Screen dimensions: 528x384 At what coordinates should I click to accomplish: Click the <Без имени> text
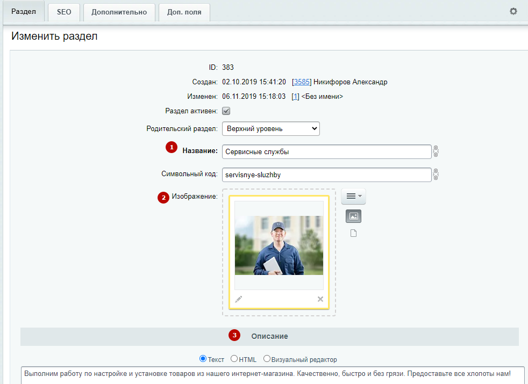[x=322, y=97]
